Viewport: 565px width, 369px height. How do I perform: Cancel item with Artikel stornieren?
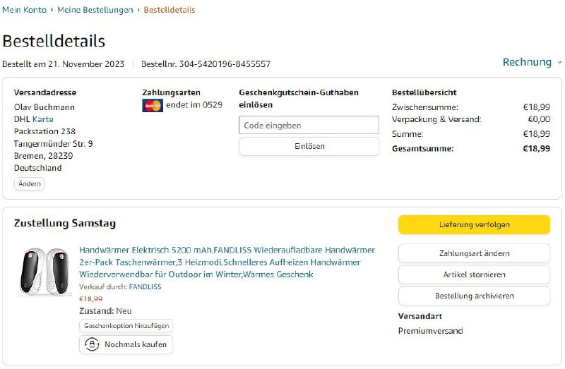[x=474, y=274]
